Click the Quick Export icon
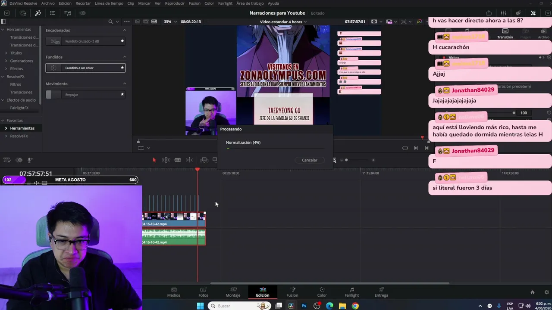The image size is (552, 310). pyautogui.click(x=489, y=13)
